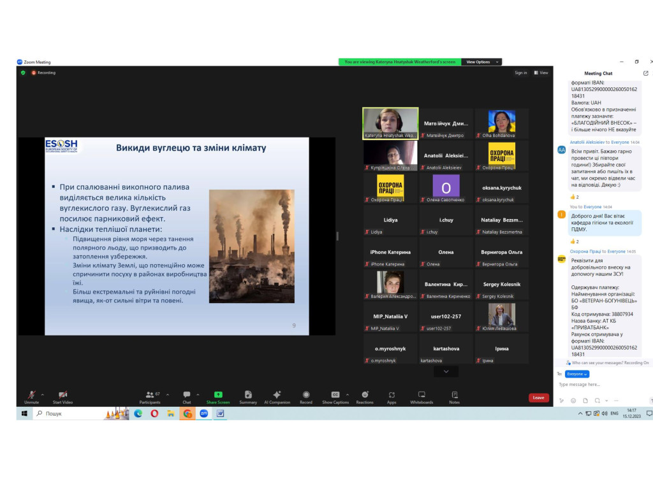Open Reactions menu
Viewport: 653px width, 489px height.
click(365, 397)
